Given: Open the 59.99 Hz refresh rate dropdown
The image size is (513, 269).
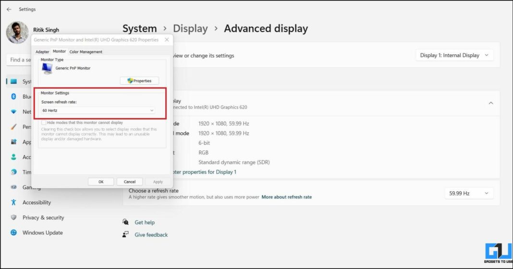Looking at the screenshot, I should (x=469, y=194).
